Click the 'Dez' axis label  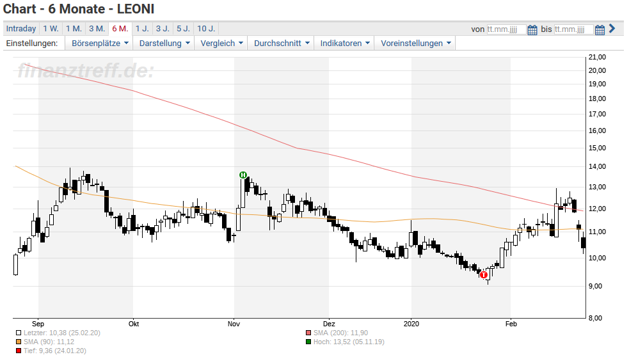[329, 324]
